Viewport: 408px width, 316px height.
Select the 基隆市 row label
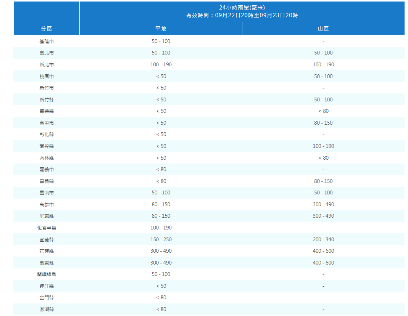click(x=47, y=41)
